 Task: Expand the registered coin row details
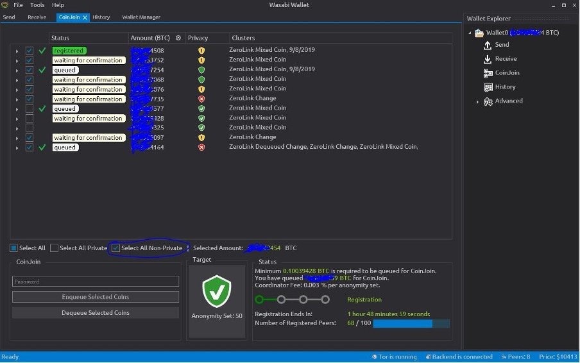tap(17, 51)
